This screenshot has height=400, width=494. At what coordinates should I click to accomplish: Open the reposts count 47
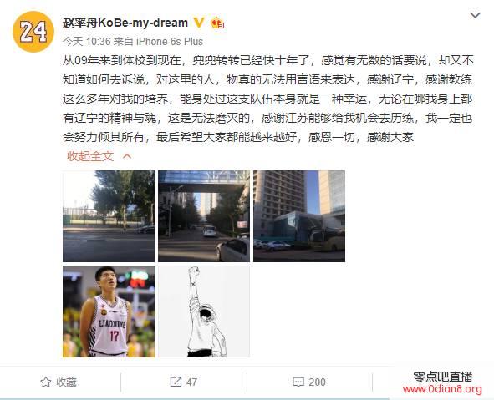(192, 382)
